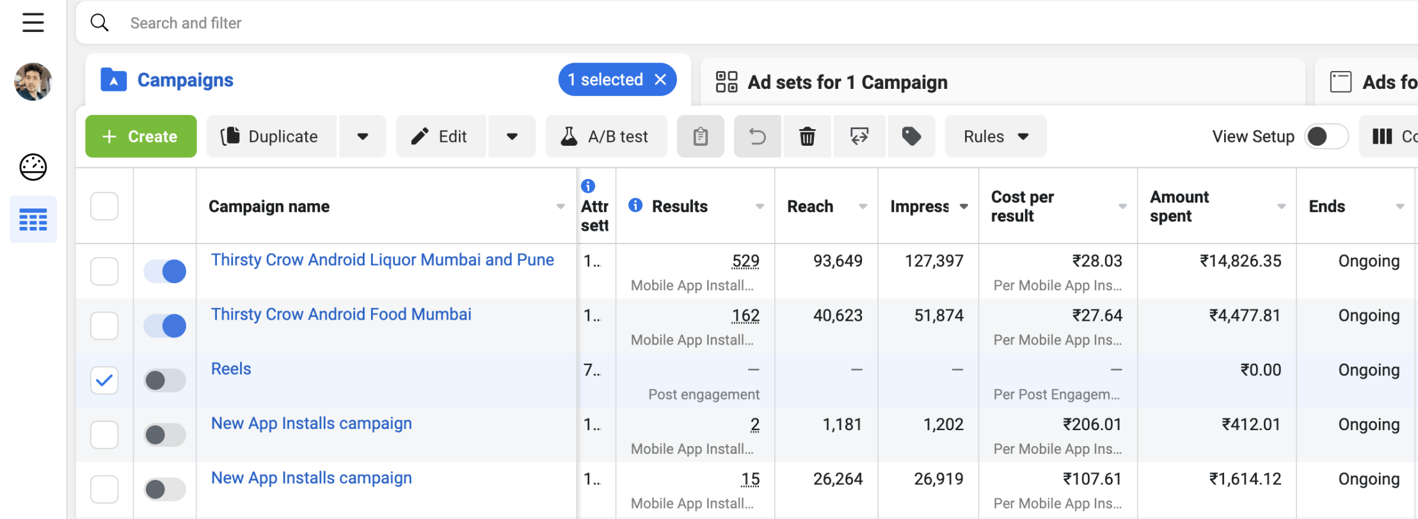Click the Duplicate button
1418x519 pixels.
(x=271, y=136)
